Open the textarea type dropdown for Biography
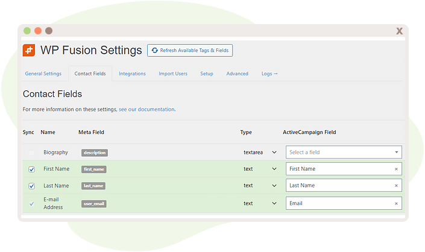425x252 pixels. pos(260,153)
